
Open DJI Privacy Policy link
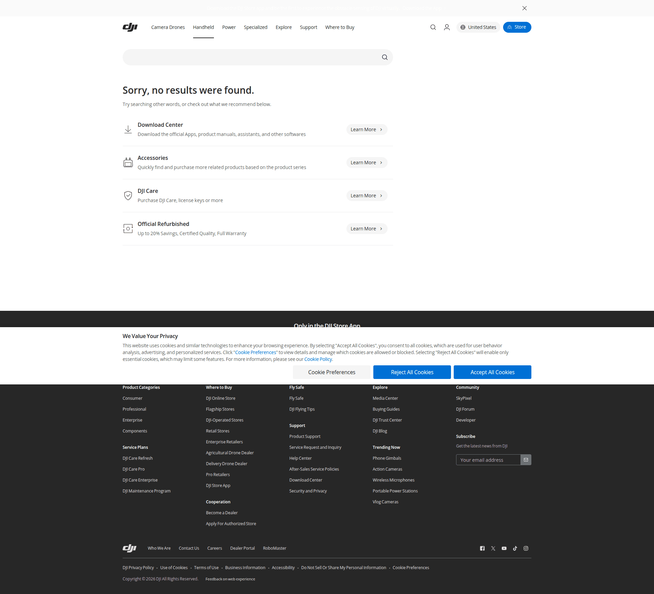(x=138, y=567)
